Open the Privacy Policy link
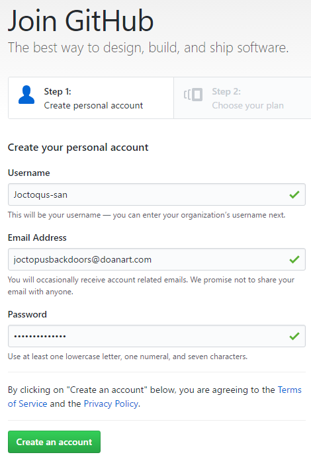Viewport: 311px width, 465px height. (x=111, y=403)
